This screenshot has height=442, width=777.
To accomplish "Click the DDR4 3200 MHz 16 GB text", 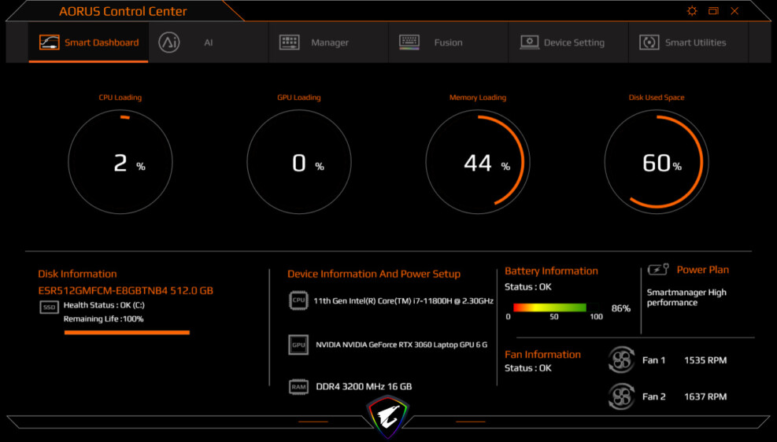I will pyautogui.click(x=364, y=387).
